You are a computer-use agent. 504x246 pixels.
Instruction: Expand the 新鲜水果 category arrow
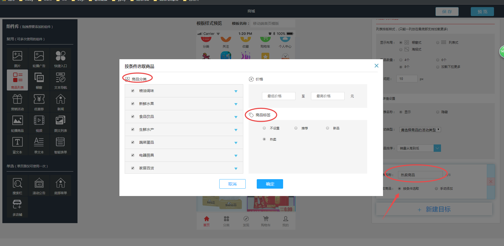(x=236, y=104)
